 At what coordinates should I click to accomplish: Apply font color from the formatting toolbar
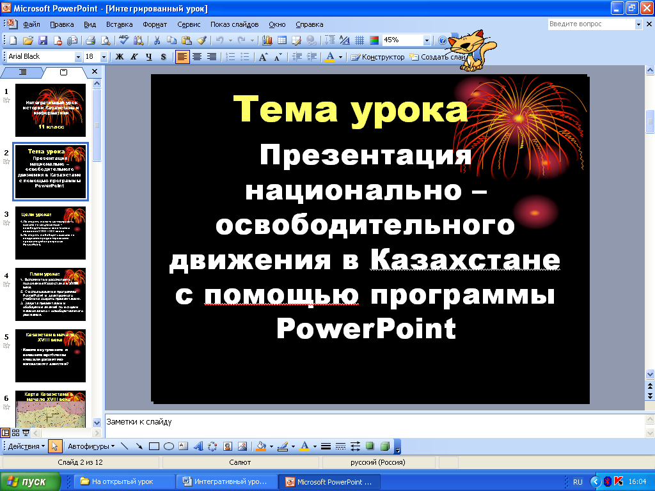[330, 57]
